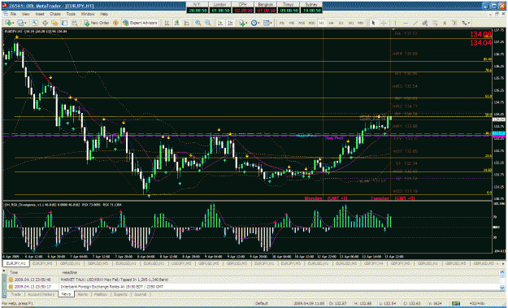Zoom out on the chart

[x=208, y=23]
